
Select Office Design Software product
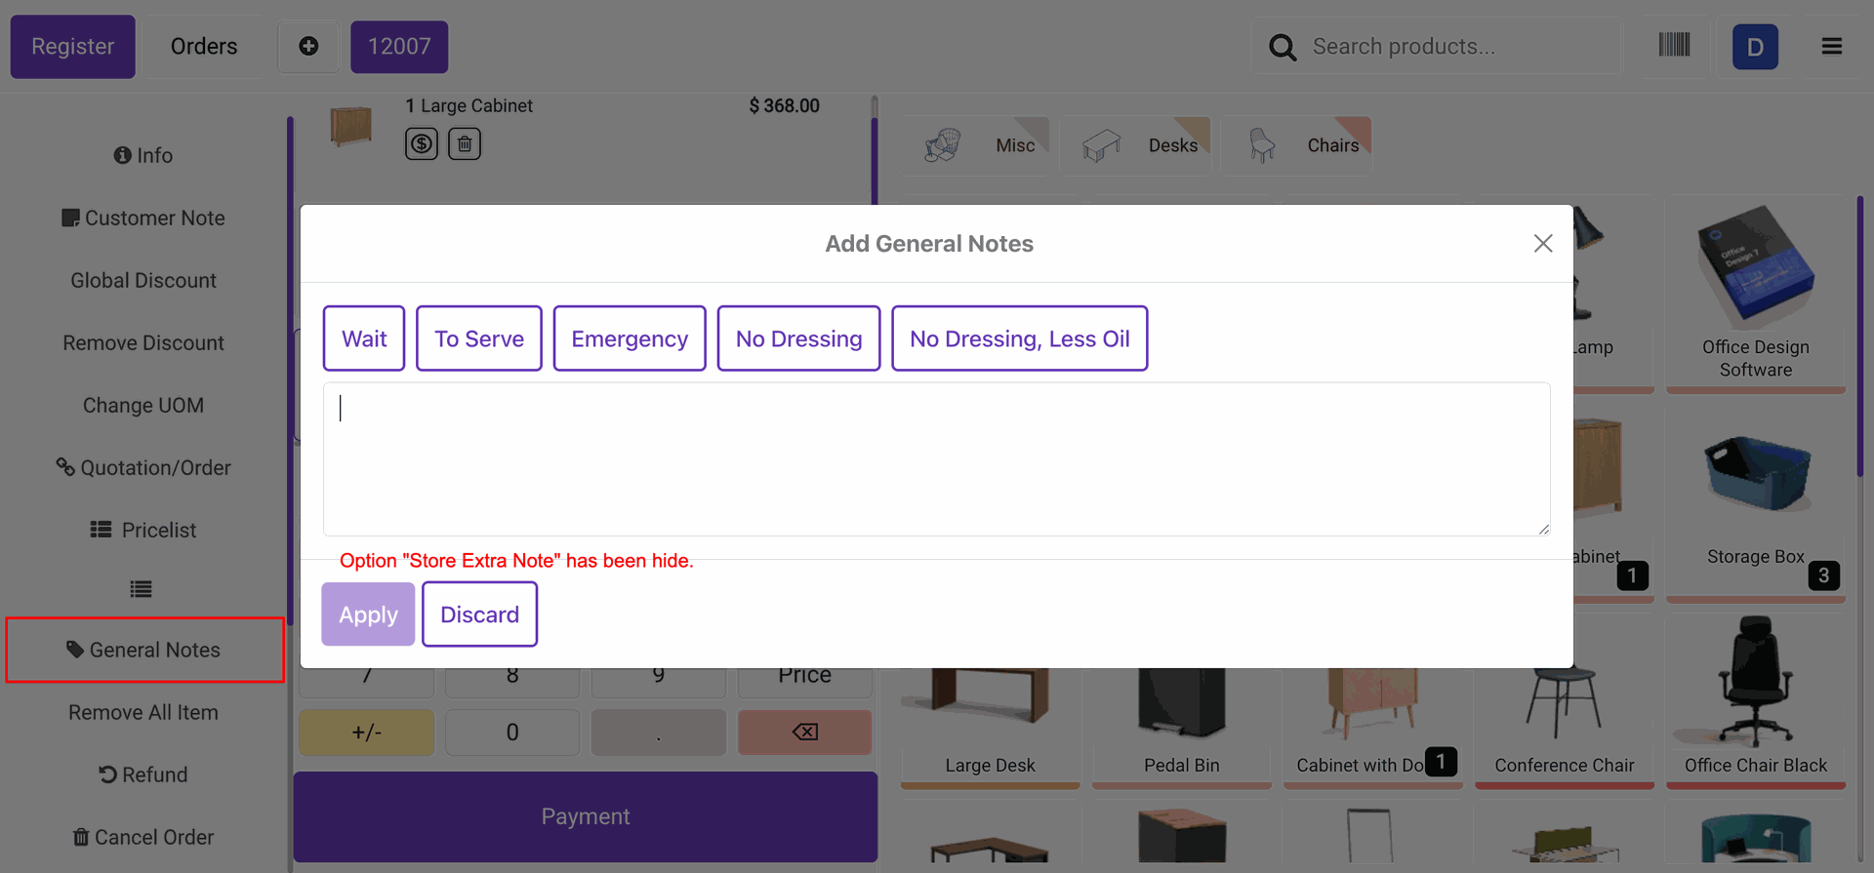[x=1756, y=293]
